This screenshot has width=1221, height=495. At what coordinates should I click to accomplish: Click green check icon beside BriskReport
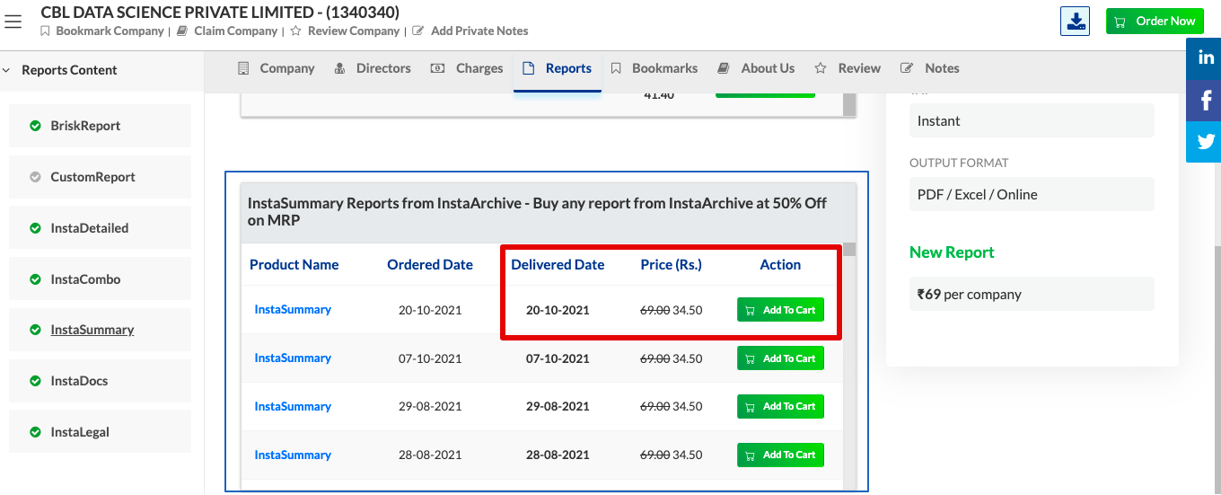[35, 126]
